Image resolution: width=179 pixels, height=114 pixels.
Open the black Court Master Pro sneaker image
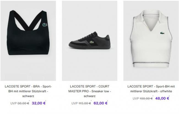pos(89,41)
